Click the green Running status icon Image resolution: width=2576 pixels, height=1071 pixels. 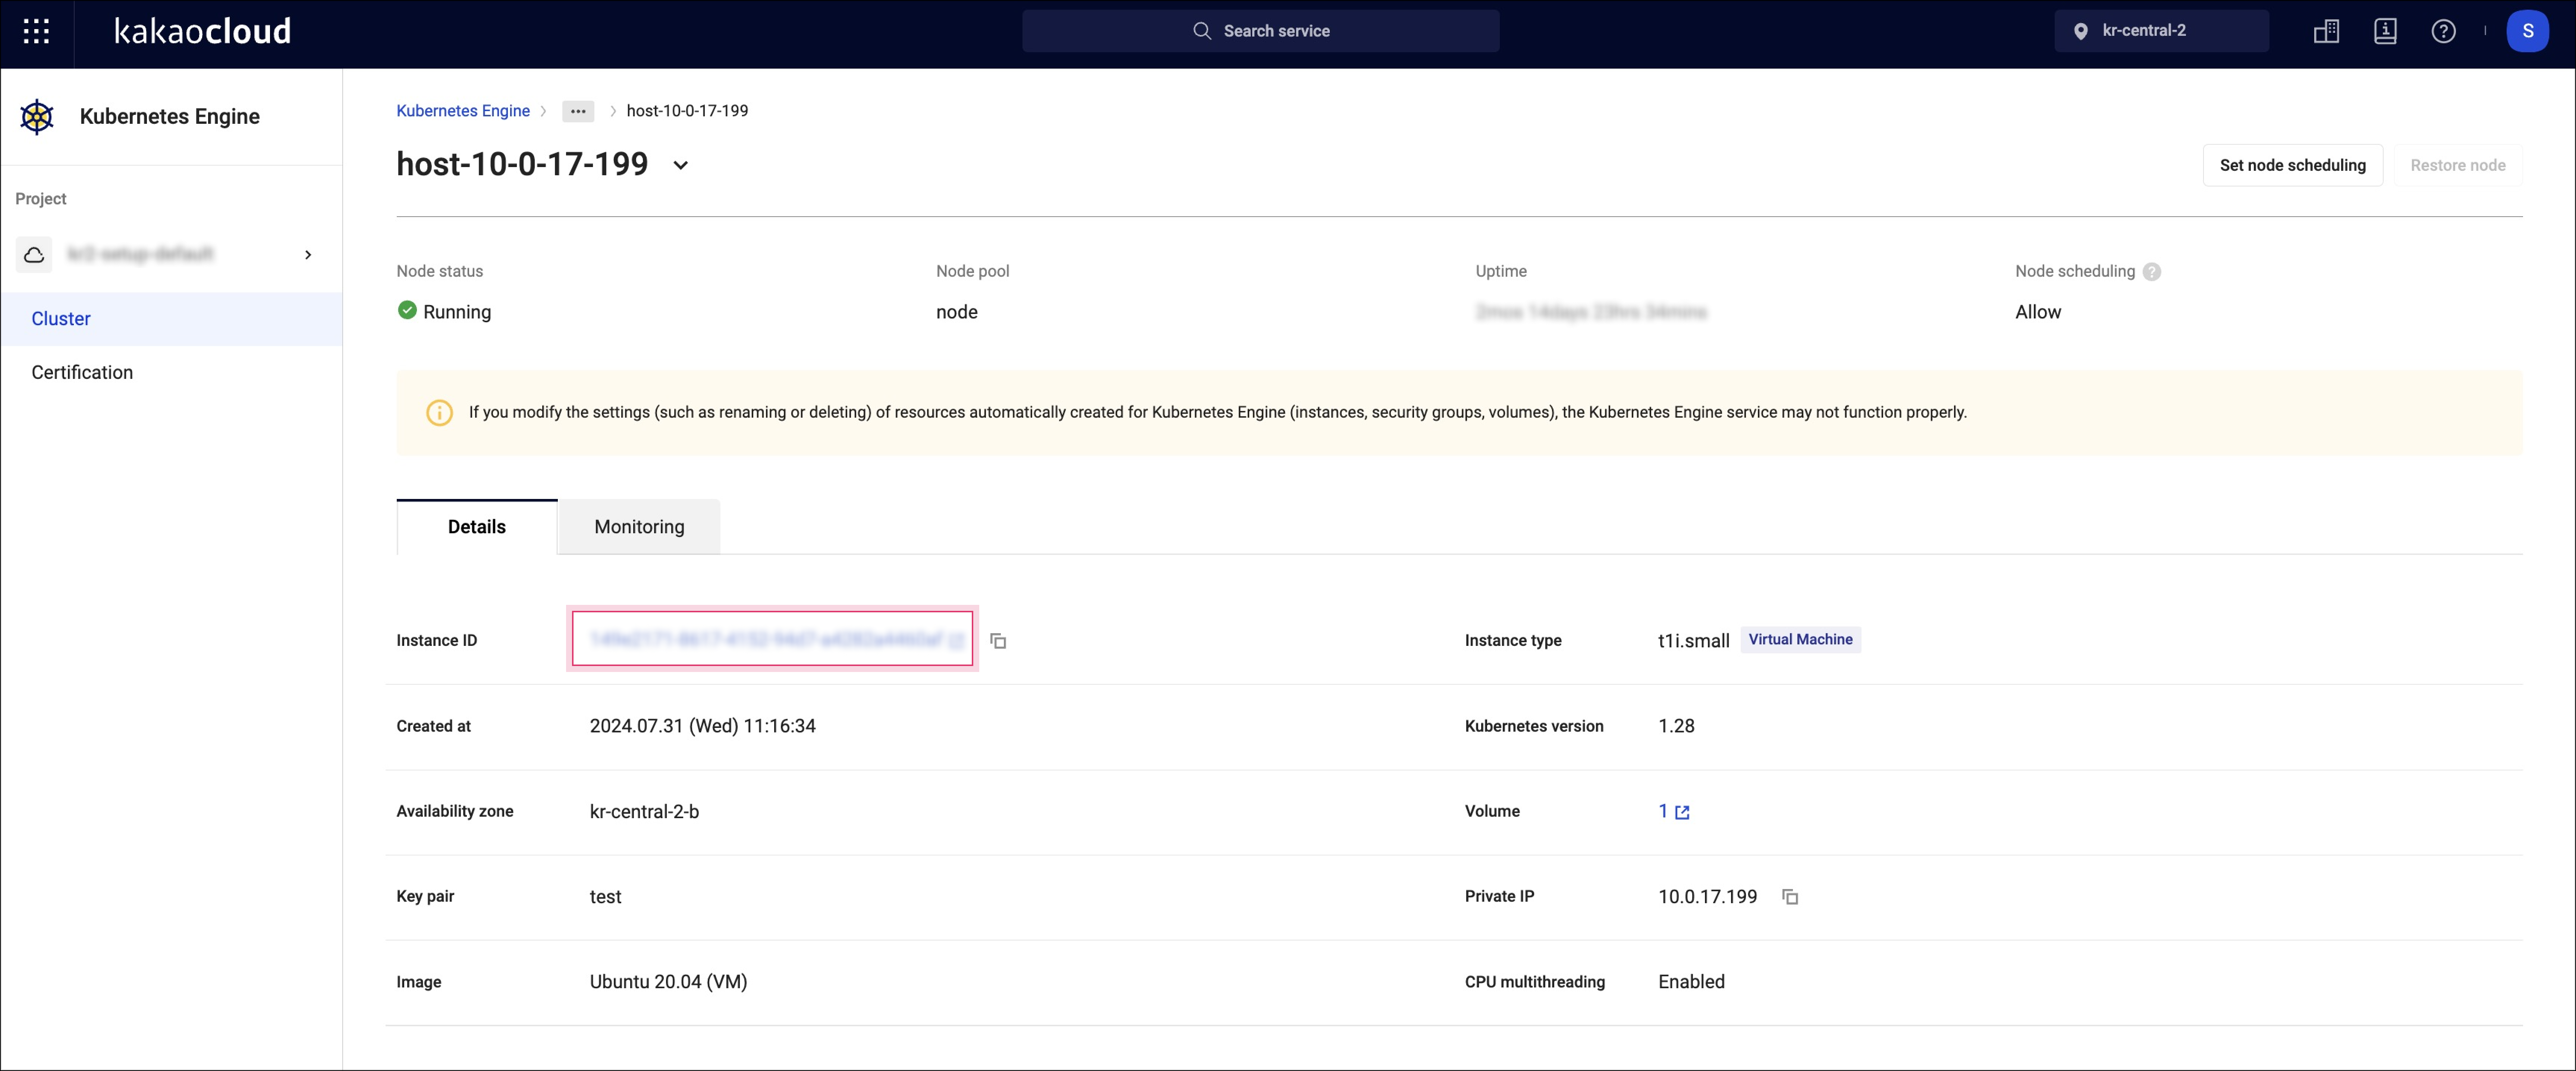407,310
